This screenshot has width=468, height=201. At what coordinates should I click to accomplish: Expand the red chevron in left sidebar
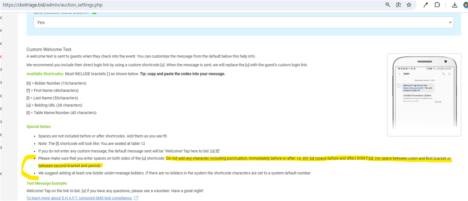[x=1, y=57]
